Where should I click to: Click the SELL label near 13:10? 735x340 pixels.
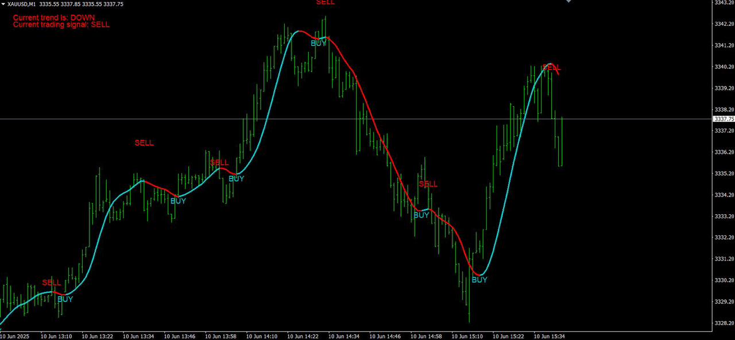[51, 283]
